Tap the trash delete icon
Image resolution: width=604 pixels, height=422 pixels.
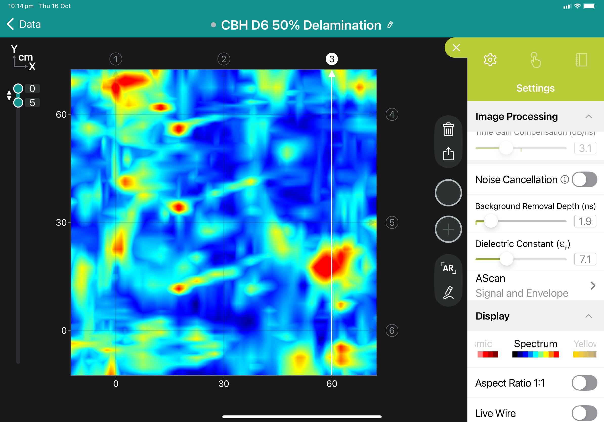click(448, 130)
